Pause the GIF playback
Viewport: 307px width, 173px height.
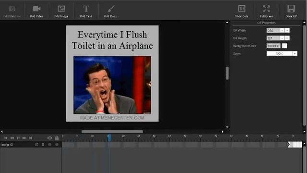18,138
